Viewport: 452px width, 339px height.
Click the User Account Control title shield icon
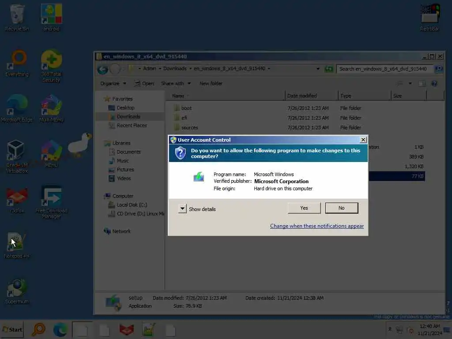pos(173,140)
